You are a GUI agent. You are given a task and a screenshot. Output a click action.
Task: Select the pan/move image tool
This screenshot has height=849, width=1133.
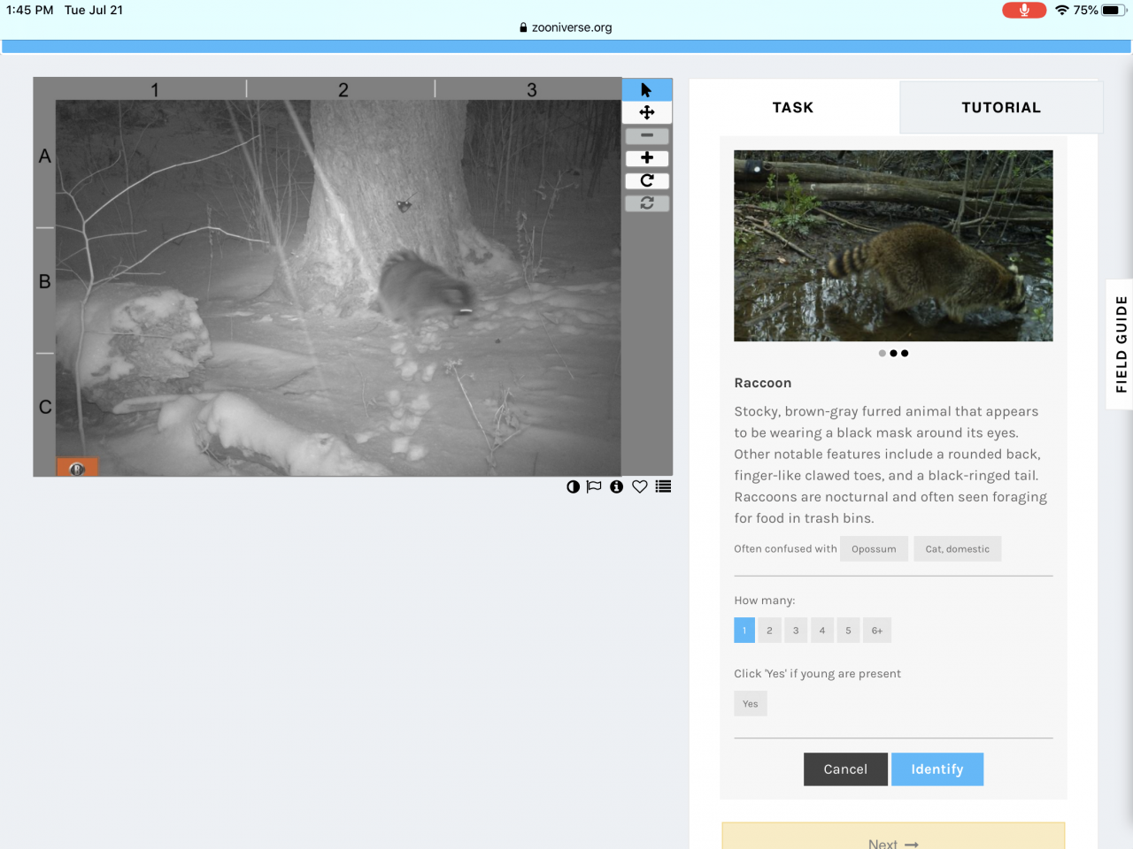[647, 112]
